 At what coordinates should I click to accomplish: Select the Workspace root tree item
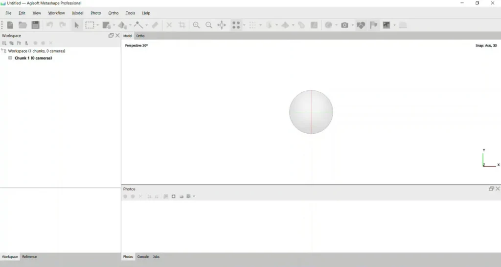click(x=36, y=51)
